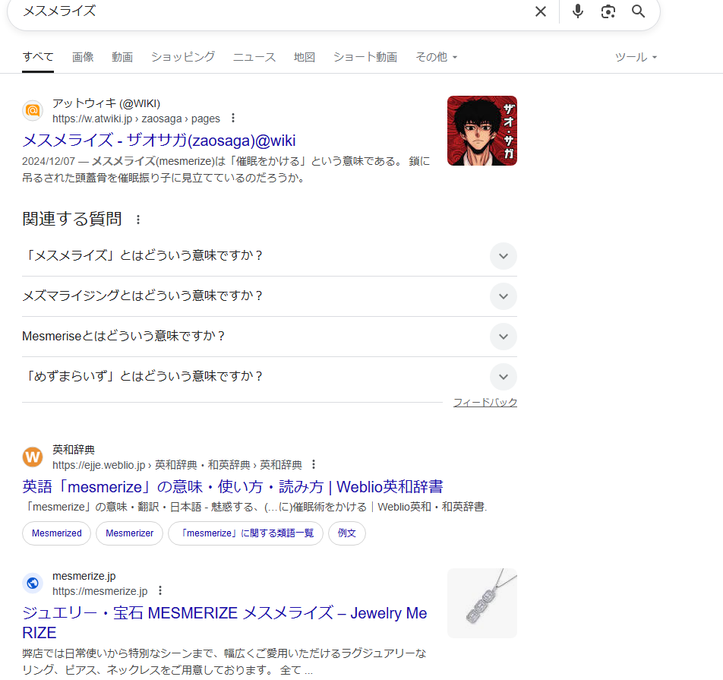Screen dimensions: 723x680
Task: Open three-dot menu beside 関連する質問
Action: point(137,220)
